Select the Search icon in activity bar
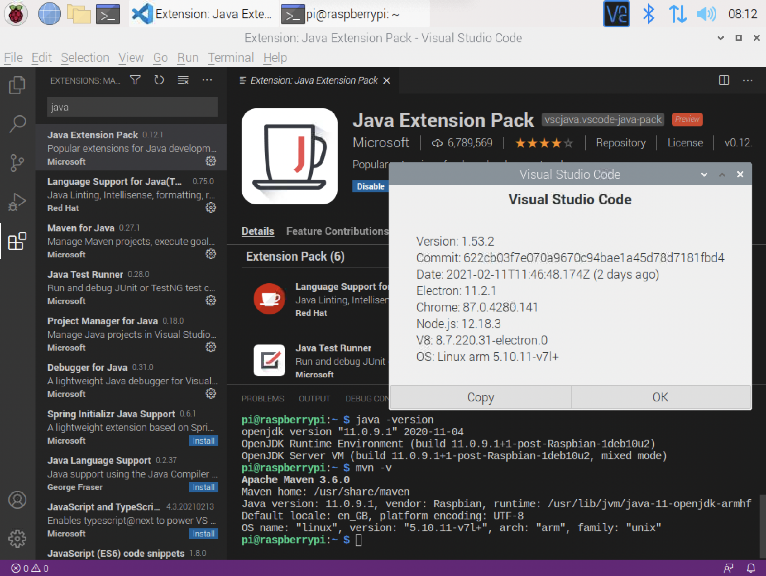This screenshot has height=576, width=766. point(17,123)
